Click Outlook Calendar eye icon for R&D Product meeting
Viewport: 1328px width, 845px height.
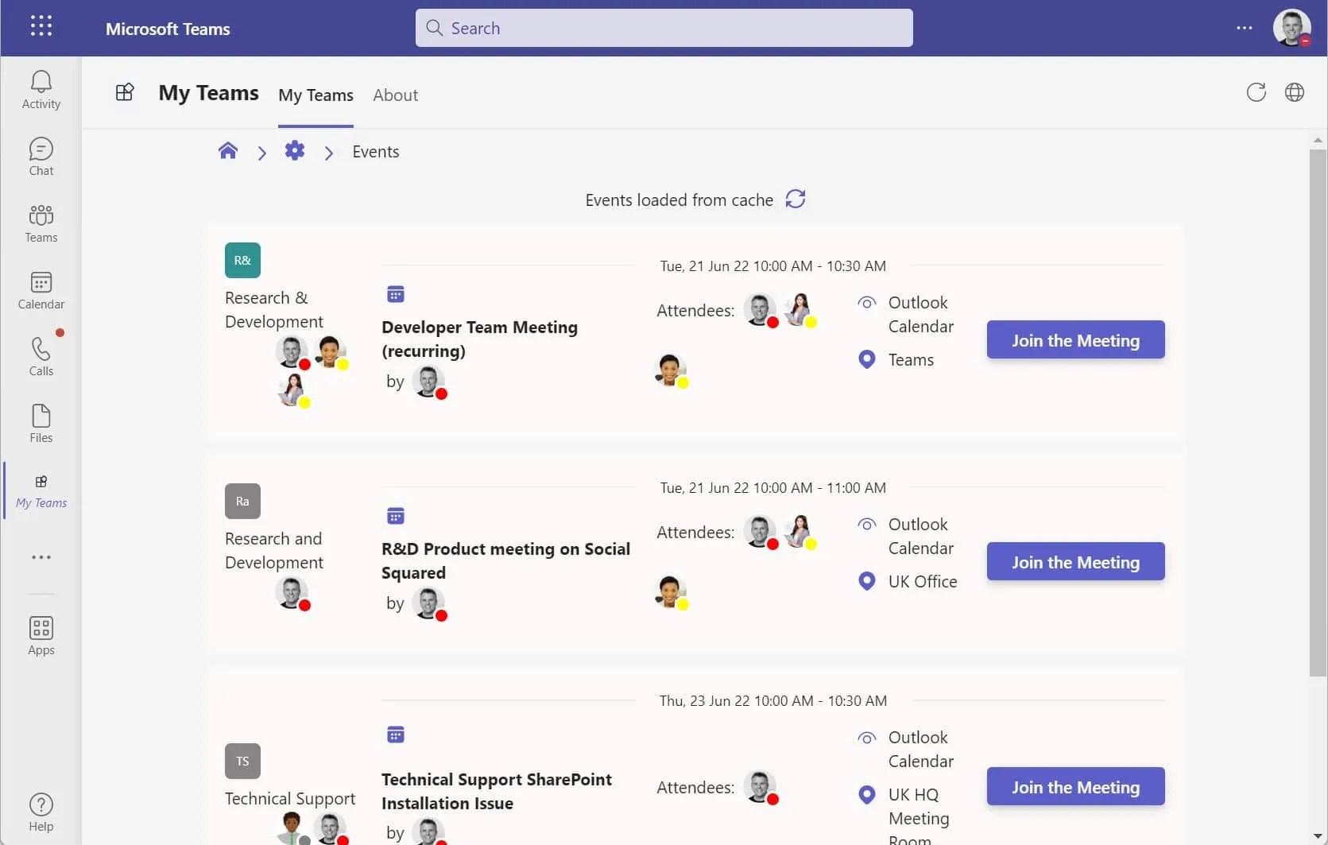coord(867,524)
